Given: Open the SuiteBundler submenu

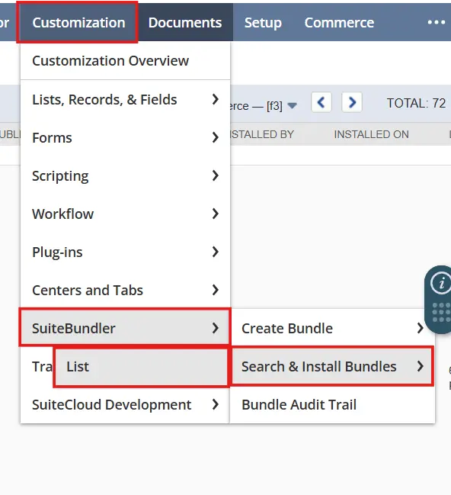Looking at the screenshot, I should click(125, 328).
